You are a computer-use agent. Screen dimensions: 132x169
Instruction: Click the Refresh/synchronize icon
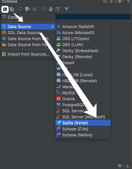20,9
